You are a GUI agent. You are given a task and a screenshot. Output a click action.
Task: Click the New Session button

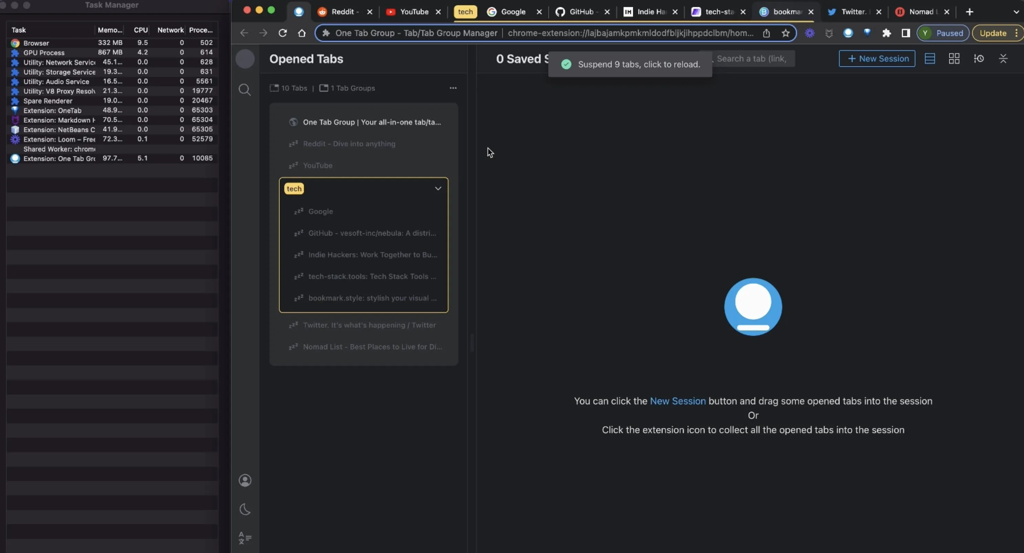pos(877,58)
